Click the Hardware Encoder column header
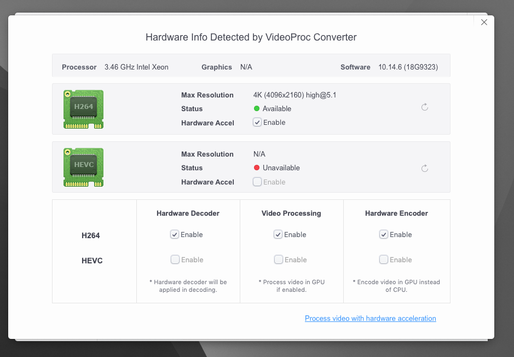Viewport: 514px width, 357px height. [396, 213]
